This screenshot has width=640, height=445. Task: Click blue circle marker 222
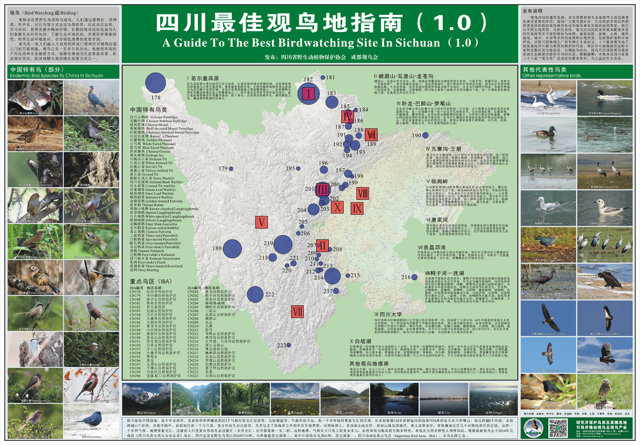(x=255, y=295)
